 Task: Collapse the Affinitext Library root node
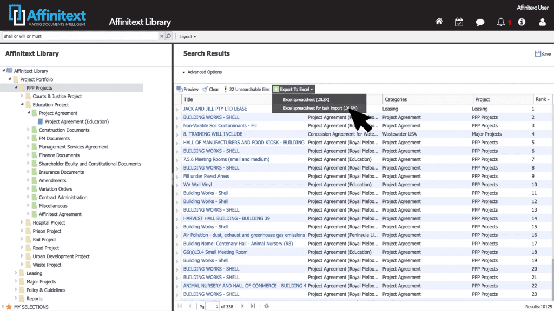point(4,71)
